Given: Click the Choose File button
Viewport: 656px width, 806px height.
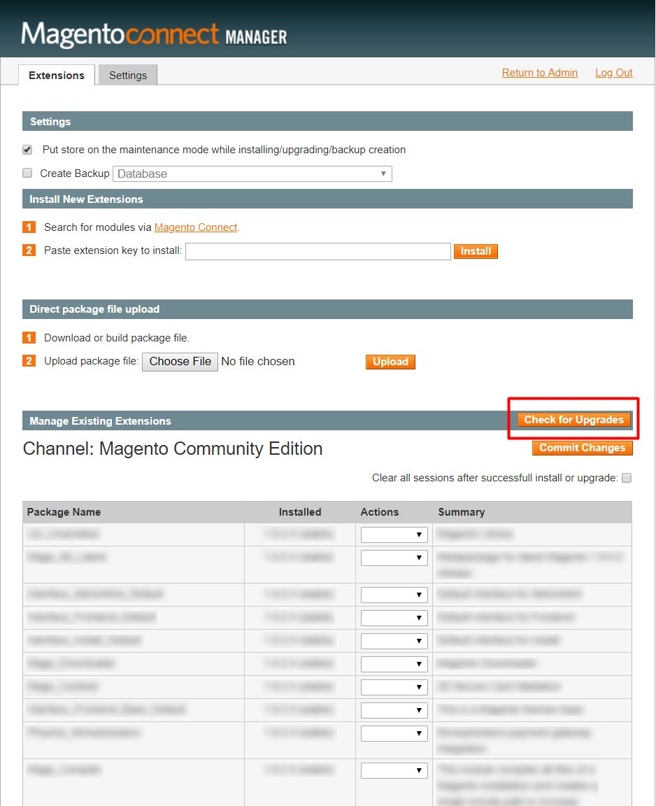Looking at the screenshot, I should coord(180,361).
